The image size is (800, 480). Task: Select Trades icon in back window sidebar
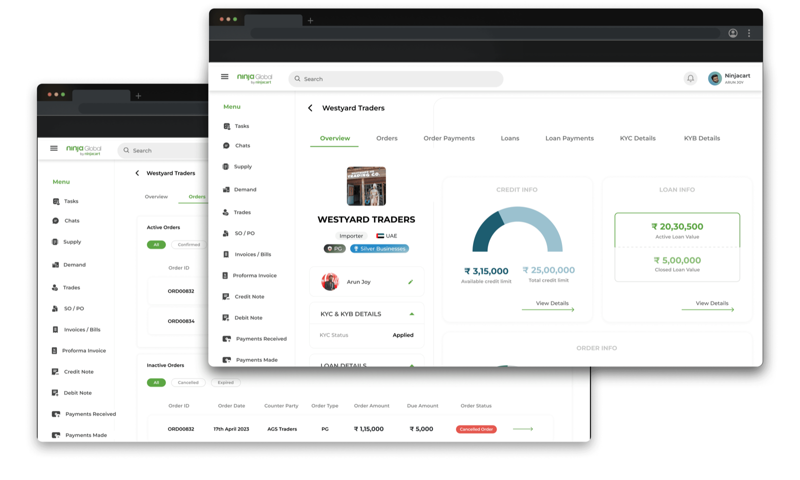pyautogui.click(x=55, y=287)
